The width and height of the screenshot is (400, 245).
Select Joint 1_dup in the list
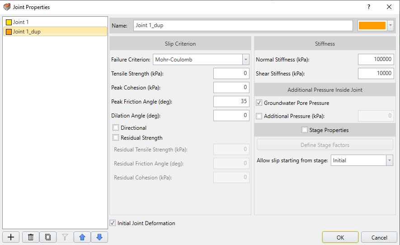pyautogui.click(x=55, y=32)
